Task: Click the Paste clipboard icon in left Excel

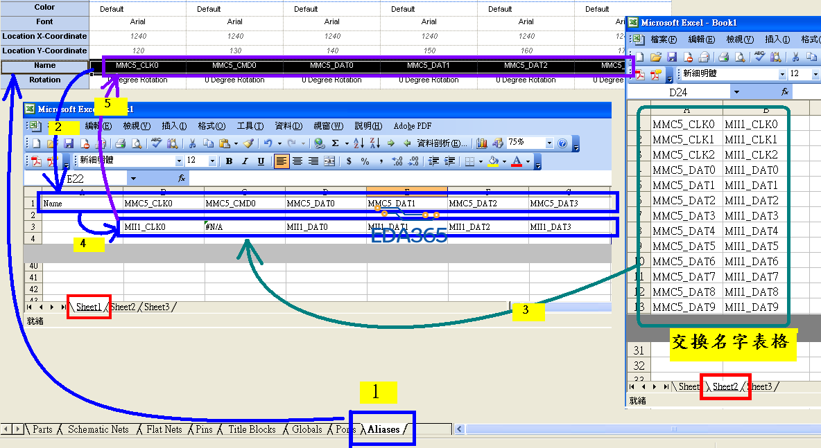Action: 225,143
